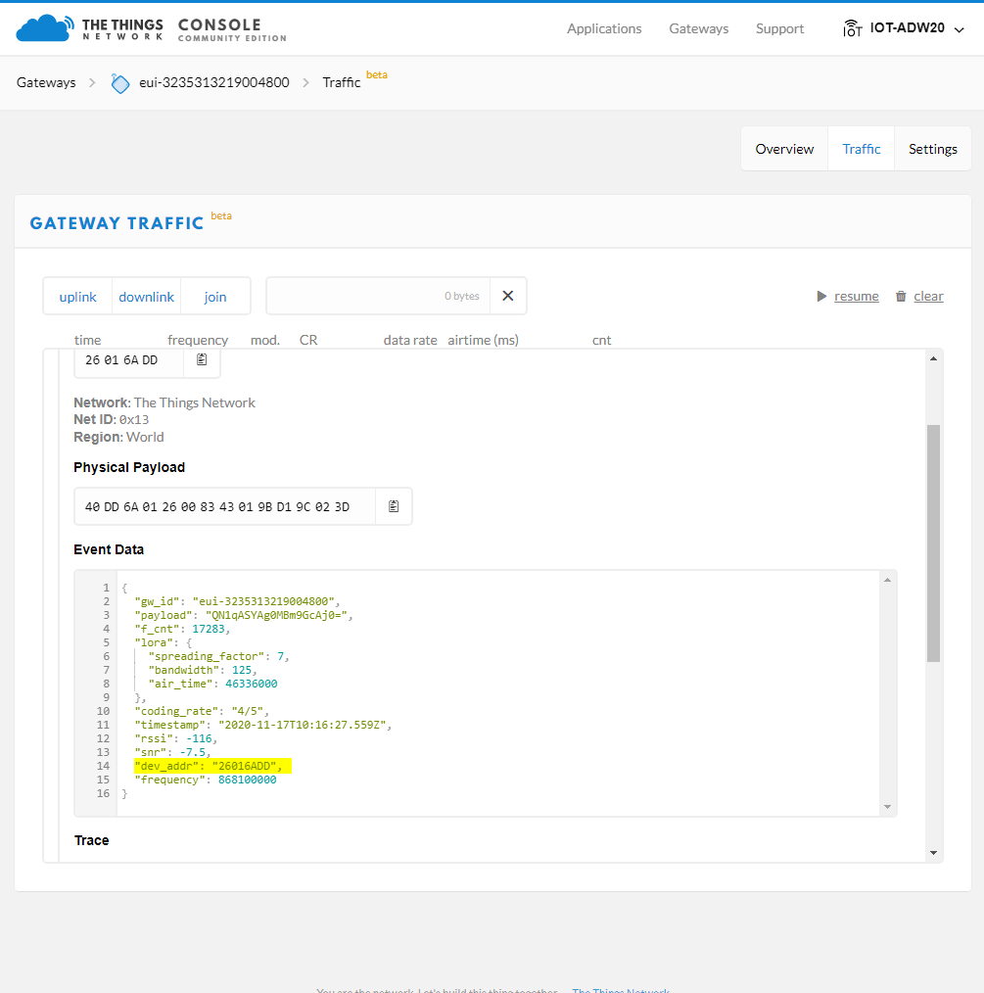The width and height of the screenshot is (984, 993).
Task: Click the cnt column header
Action: coord(601,340)
